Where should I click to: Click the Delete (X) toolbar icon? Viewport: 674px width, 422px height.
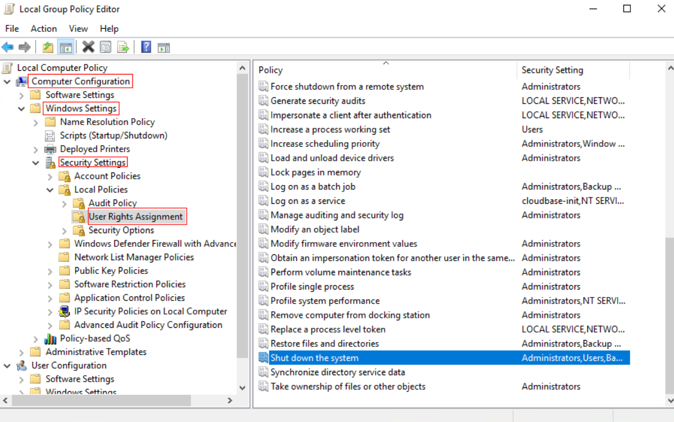tap(88, 47)
